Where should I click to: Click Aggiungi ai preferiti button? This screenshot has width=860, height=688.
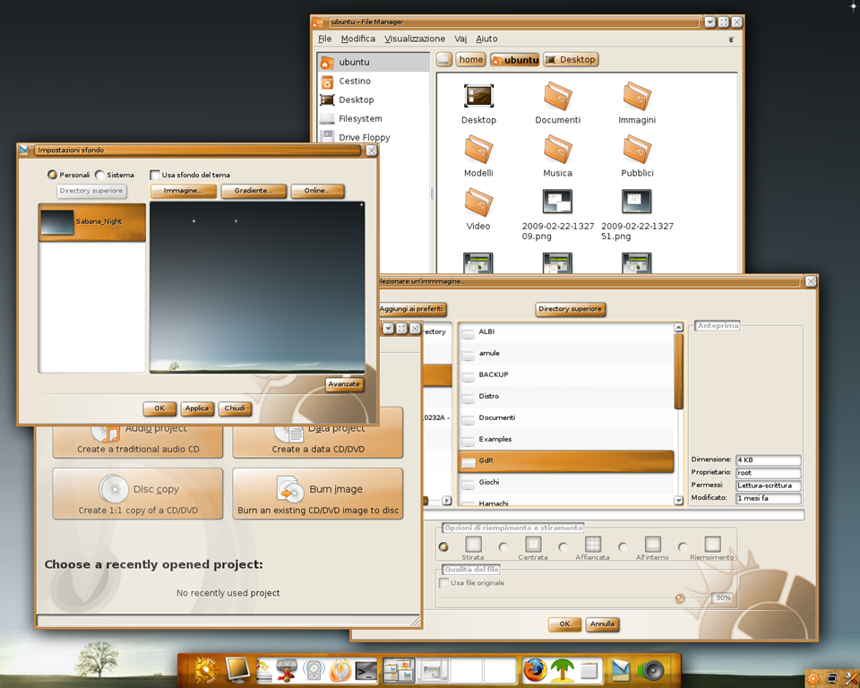click(x=412, y=309)
